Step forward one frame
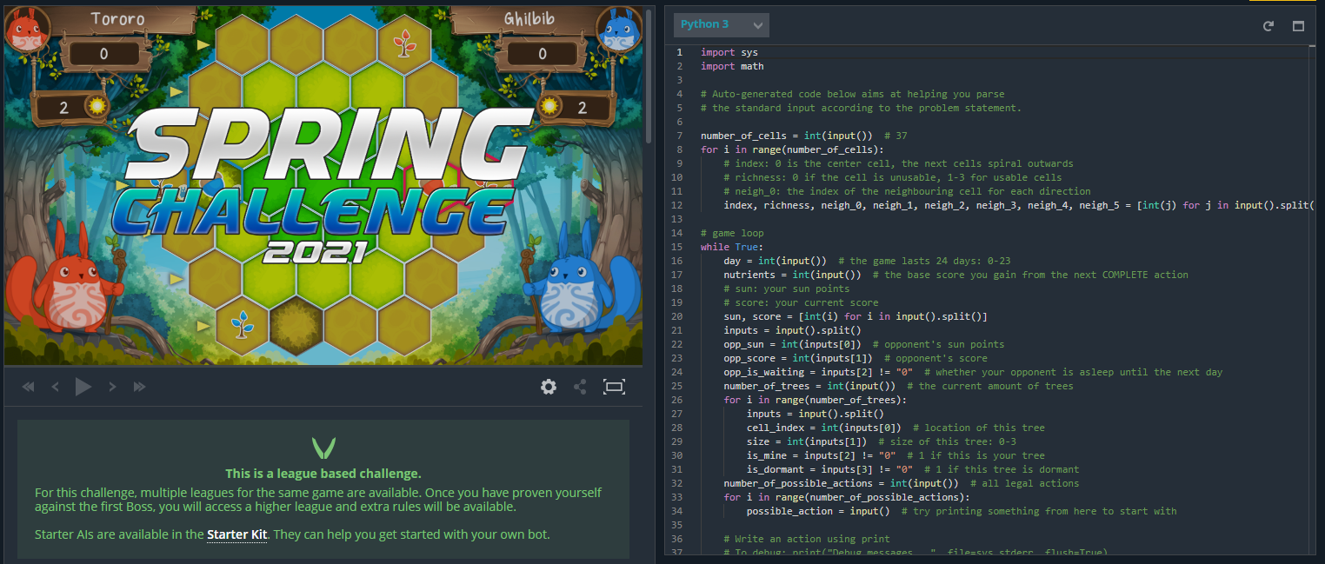This screenshot has height=564, width=1325. [112, 387]
